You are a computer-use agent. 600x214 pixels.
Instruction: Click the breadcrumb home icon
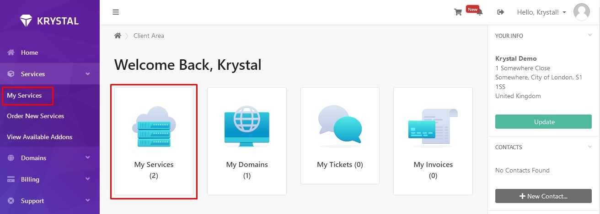click(x=118, y=36)
